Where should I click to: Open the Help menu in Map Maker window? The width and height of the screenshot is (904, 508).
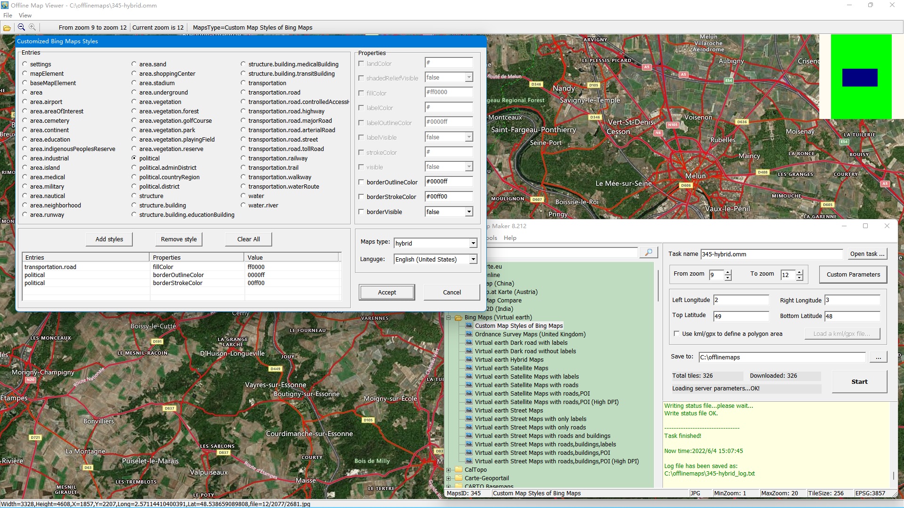coord(510,238)
